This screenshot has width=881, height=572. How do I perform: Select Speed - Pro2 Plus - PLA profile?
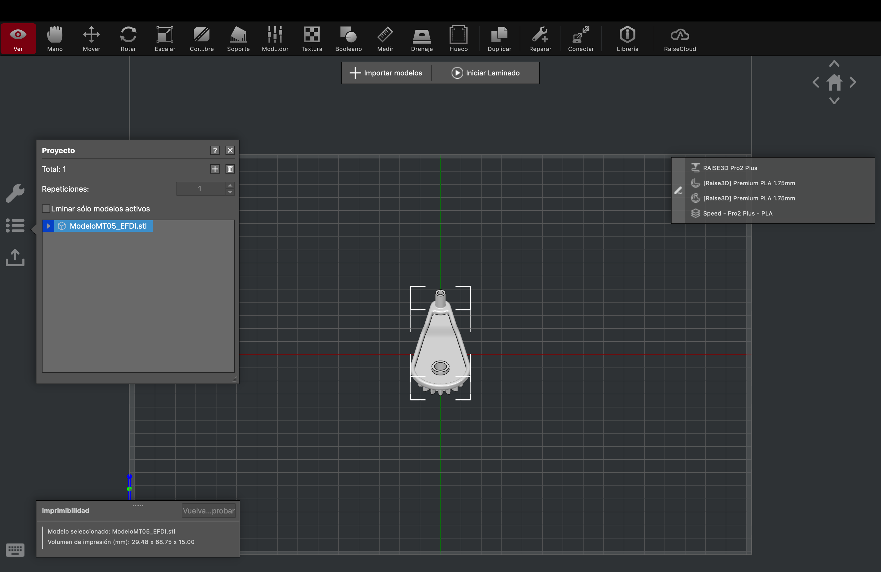pos(737,213)
